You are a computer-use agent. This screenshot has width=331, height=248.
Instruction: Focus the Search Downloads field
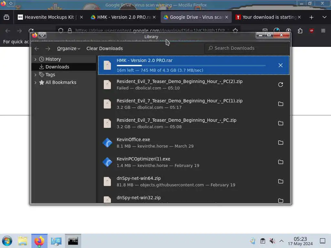tap(246, 48)
